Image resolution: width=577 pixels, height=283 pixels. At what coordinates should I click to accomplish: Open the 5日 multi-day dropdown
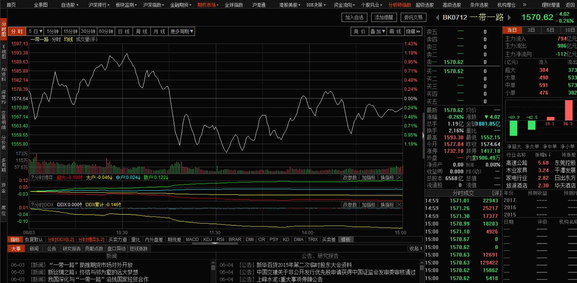[x=35, y=31]
